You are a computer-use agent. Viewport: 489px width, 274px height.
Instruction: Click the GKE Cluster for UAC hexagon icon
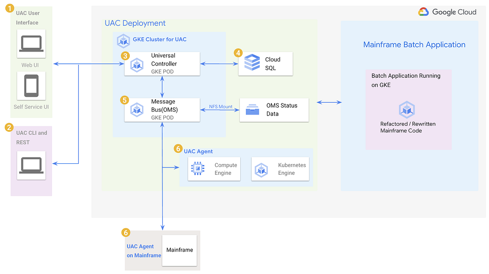(123, 41)
